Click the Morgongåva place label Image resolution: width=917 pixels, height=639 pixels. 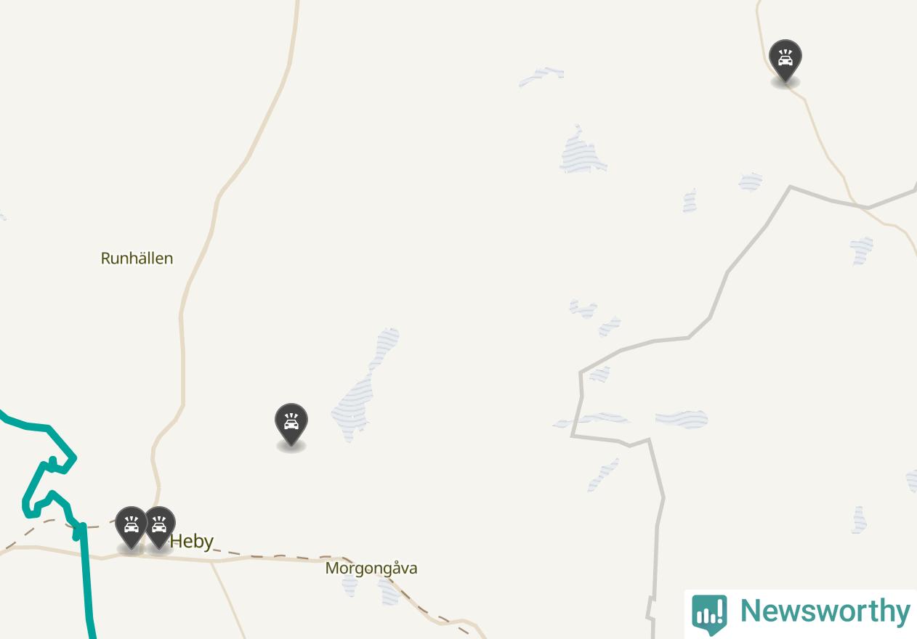(x=371, y=568)
